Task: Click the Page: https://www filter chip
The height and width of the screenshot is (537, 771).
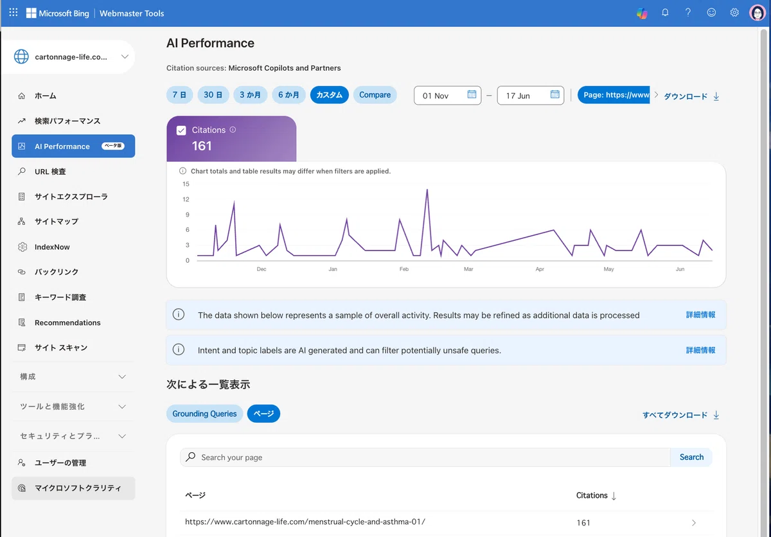Action: (614, 95)
